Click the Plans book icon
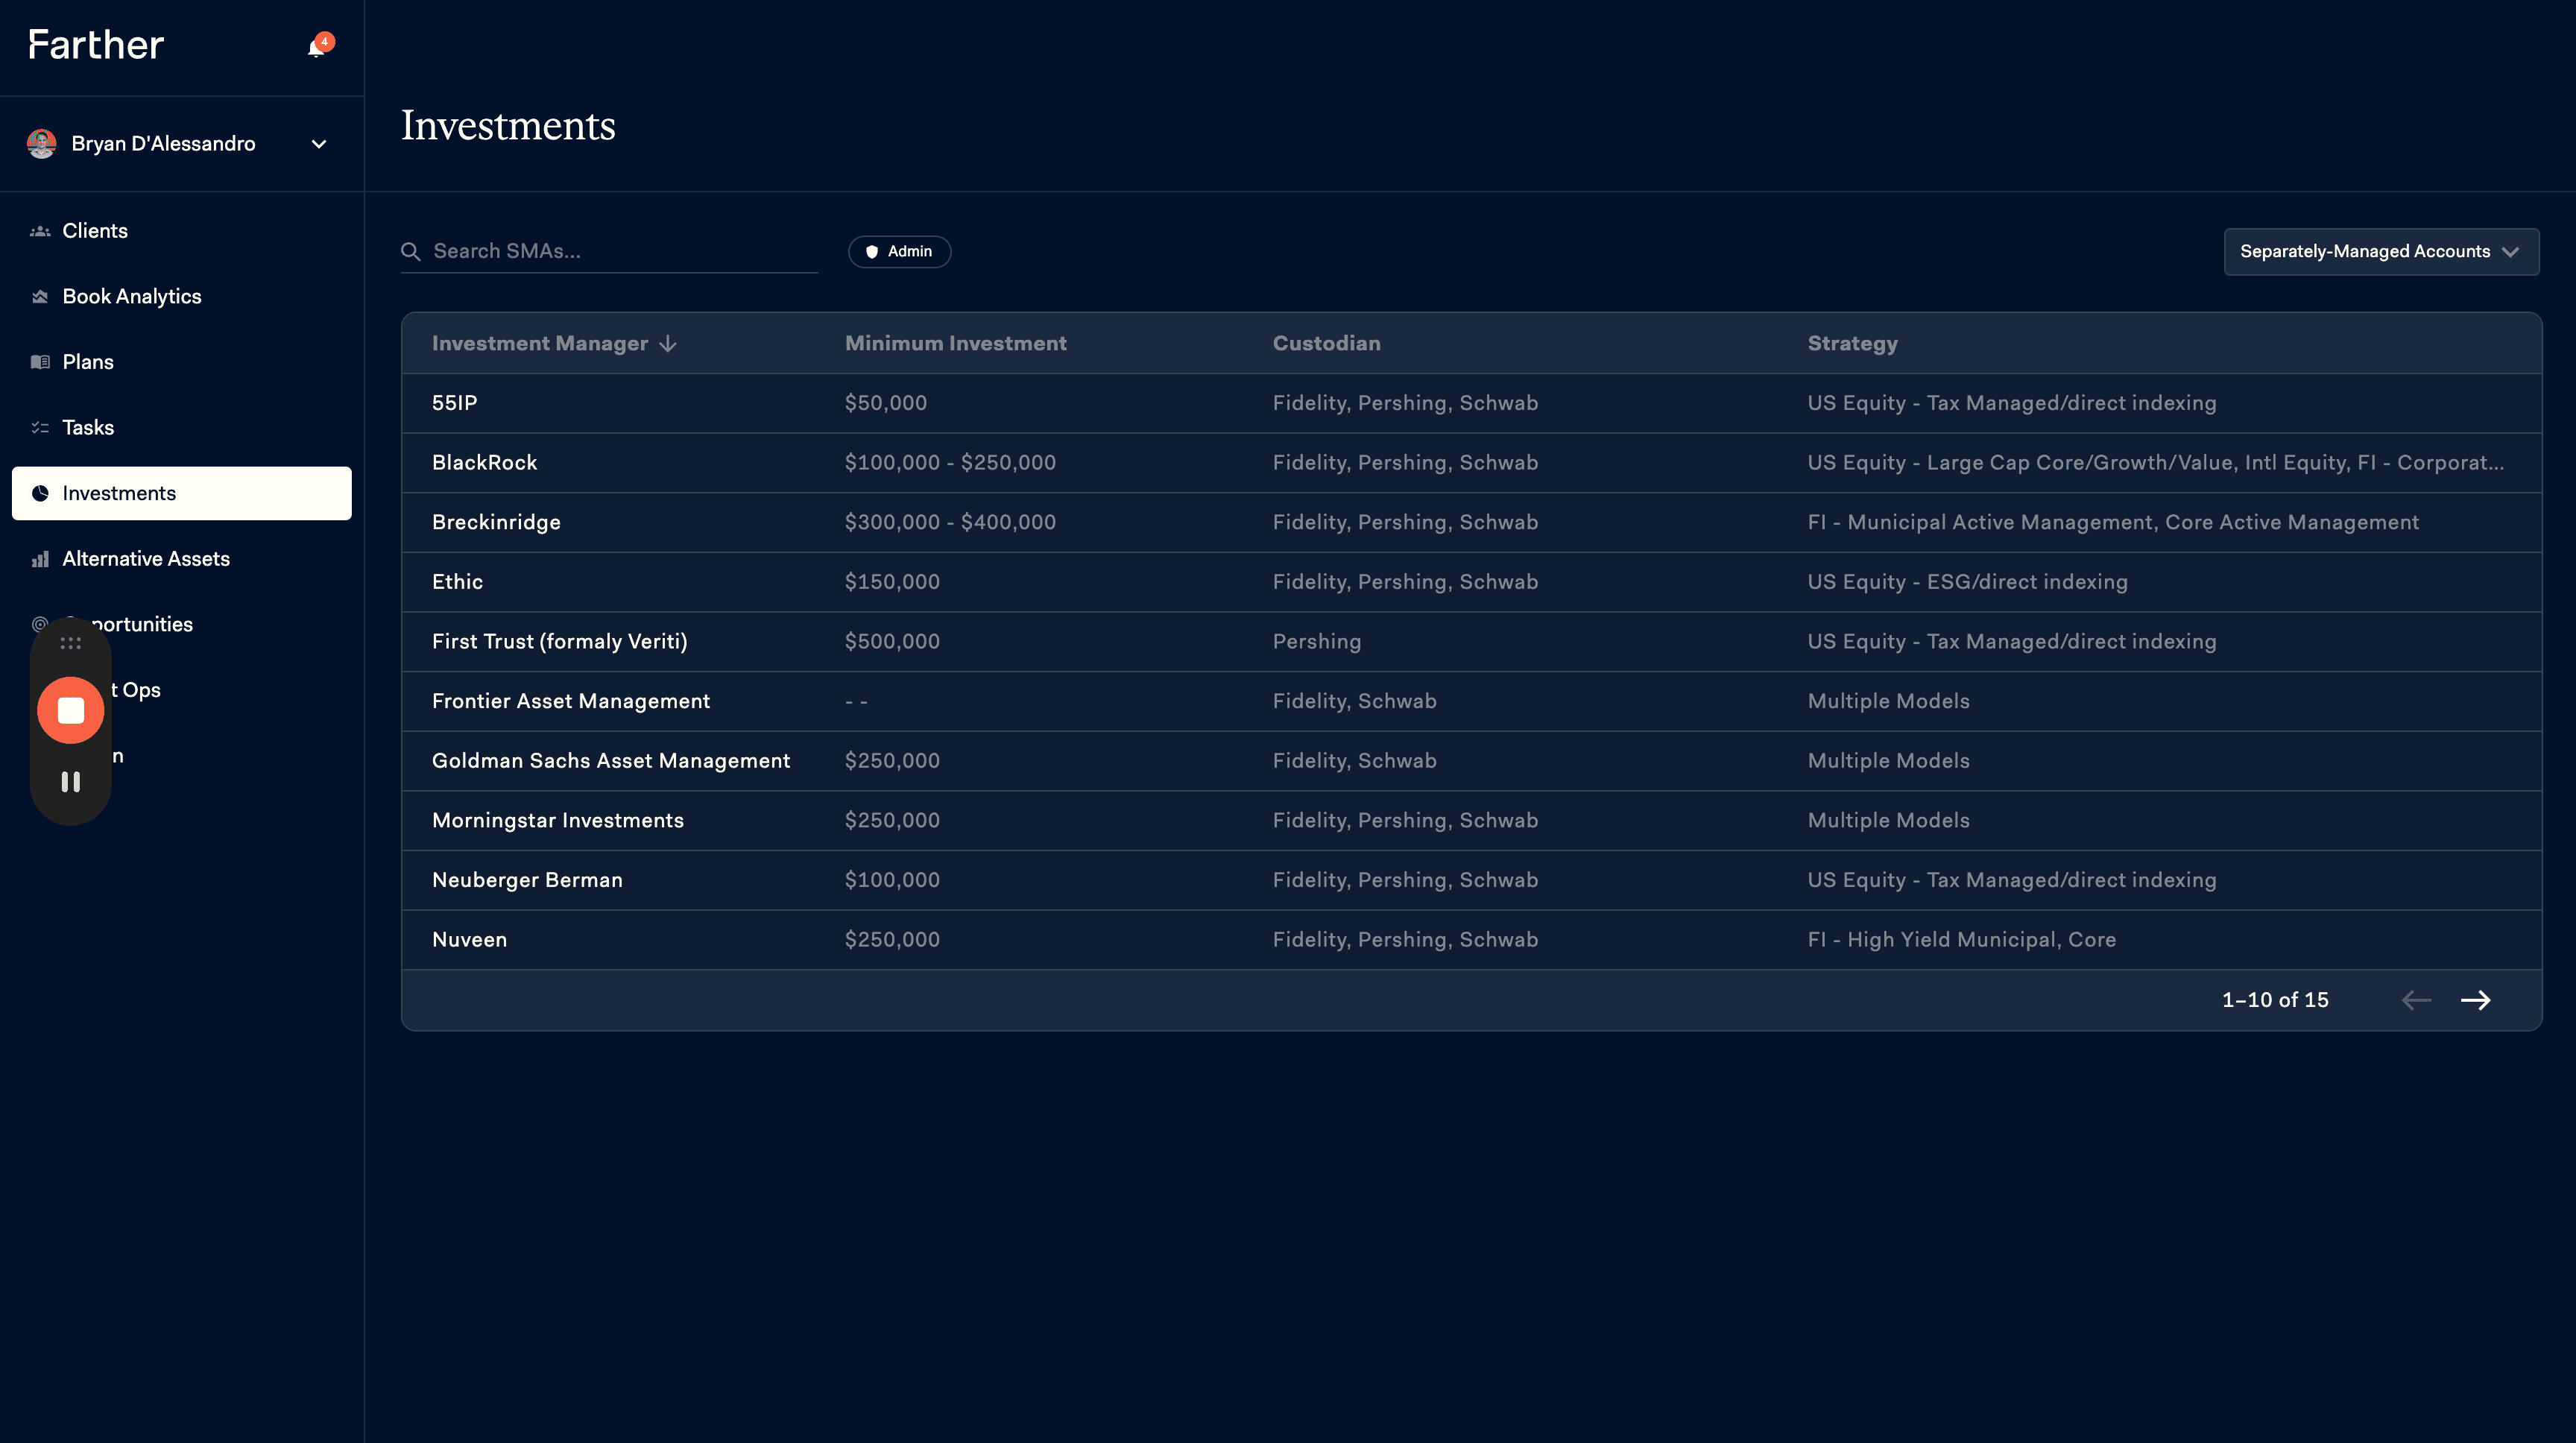Image resolution: width=2576 pixels, height=1443 pixels. pos(40,362)
